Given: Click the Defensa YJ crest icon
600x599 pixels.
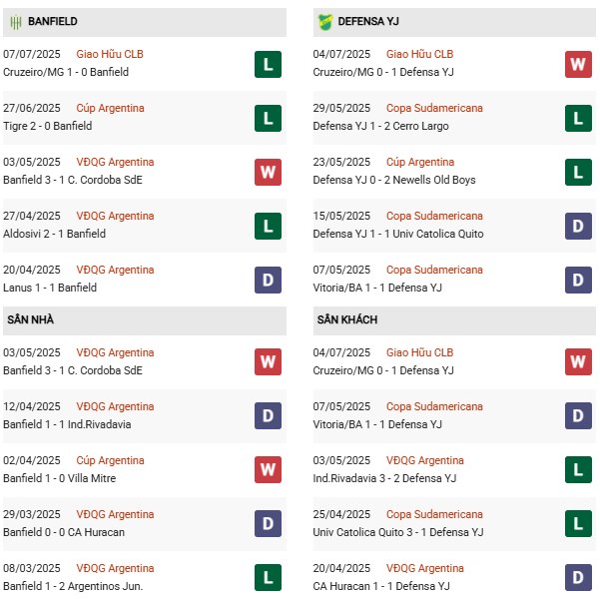Looking at the screenshot, I should (x=325, y=22).
